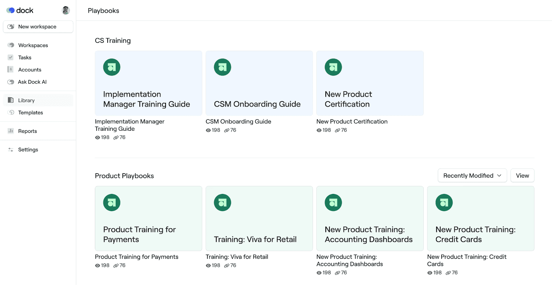The width and height of the screenshot is (552, 285).
Task: Click the Workspaces sidebar icon
Action: [11, 45]
